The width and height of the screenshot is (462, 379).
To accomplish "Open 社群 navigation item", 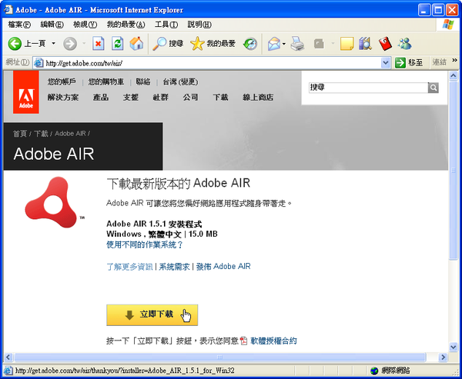I will [x=161, y=98].
